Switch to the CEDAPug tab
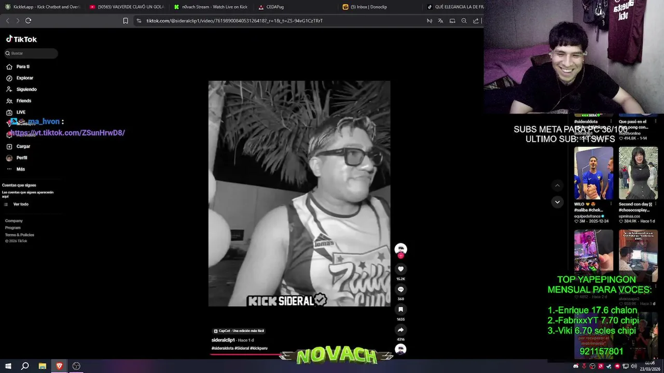 pos(296,7)
